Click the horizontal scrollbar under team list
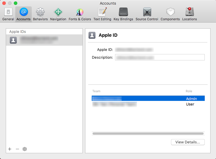216x159 pixels. (148, 134)
